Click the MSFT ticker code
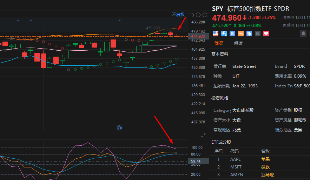Screen dimensions: 310x180 coord(236,167)
